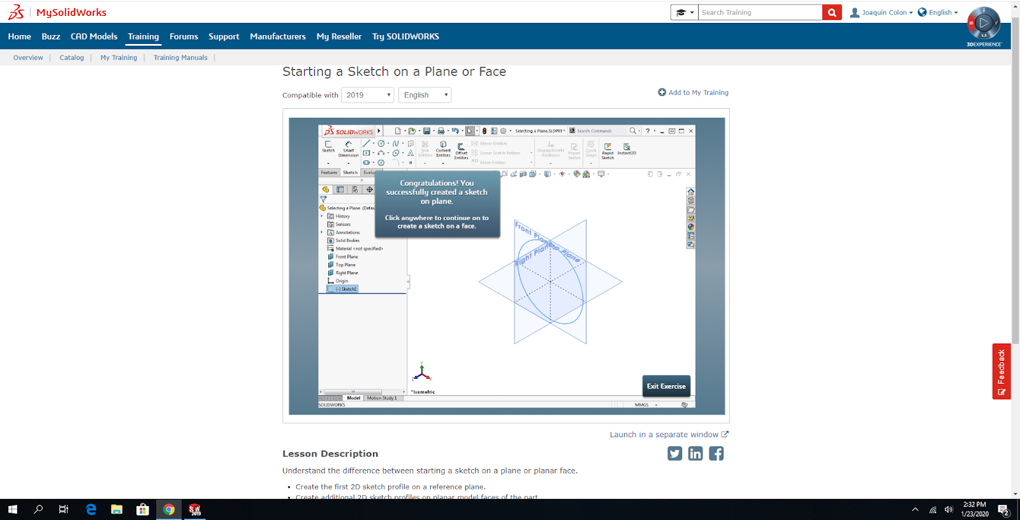Select (-) Sketch1 in the feature tree
Screen dimensions: 1020x520
pyautogui.click(x=343, y=289)
